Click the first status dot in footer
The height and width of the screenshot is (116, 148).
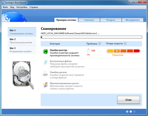tap(127, 112)
